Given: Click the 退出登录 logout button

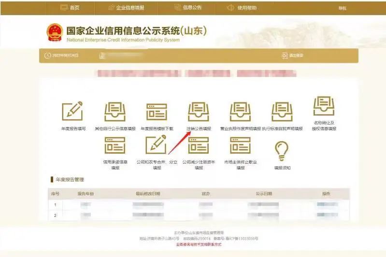Looking at the screenshot, I should point(293,56).
